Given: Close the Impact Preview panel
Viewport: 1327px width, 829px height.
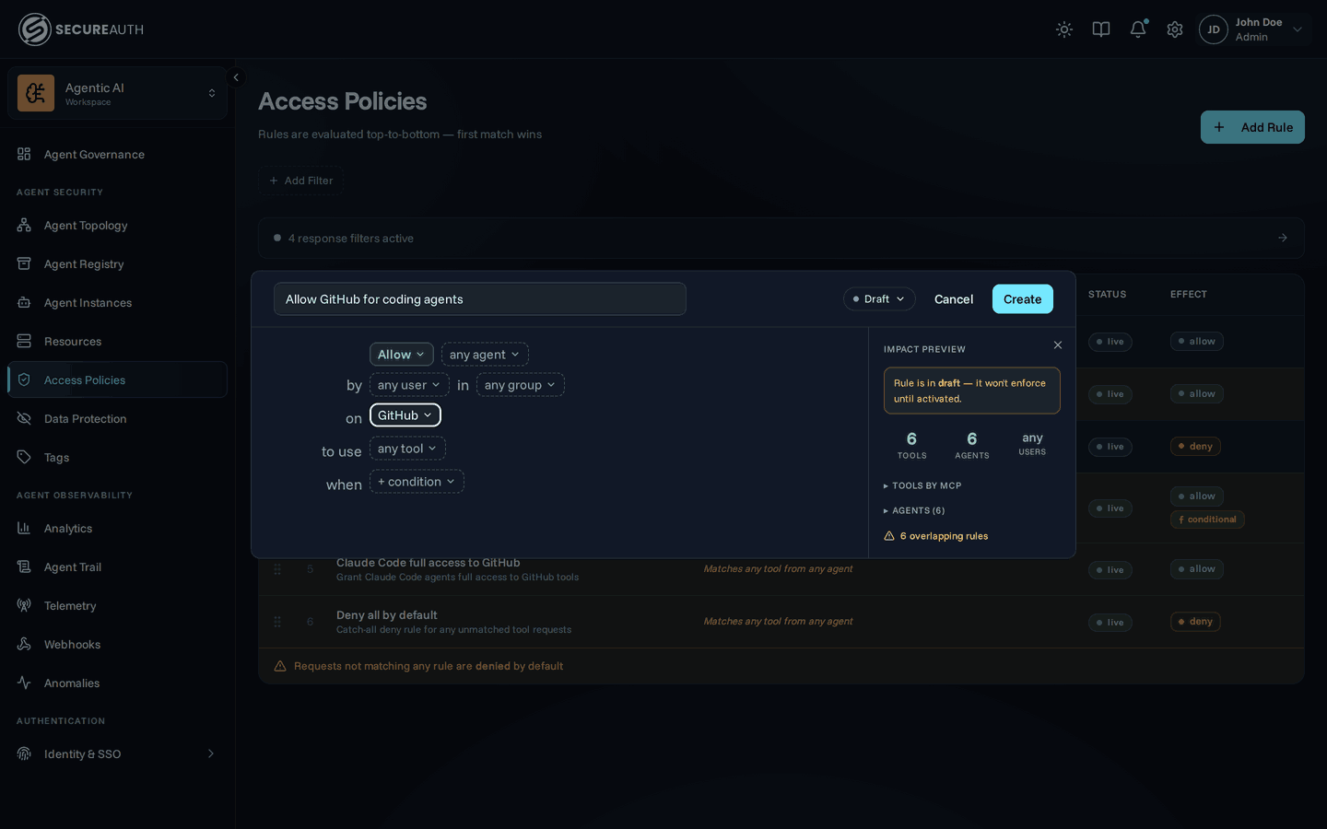Looking at the screenshot, I should point(1058,344).
